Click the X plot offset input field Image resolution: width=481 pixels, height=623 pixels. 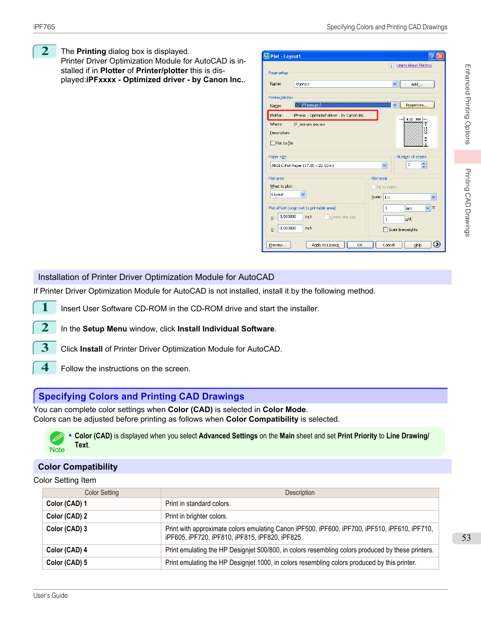pos(290,217)
